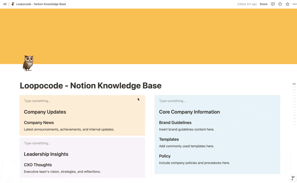The image size is (297, 183).
Task: Click the Brand Guidelines subheading
Action: [x=175, y=123]
